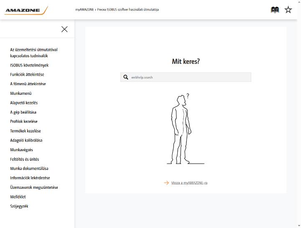Click the magnifying glass search icon
Screen dimensions: 301x228
pyautogui.click(x=126, y=77)
